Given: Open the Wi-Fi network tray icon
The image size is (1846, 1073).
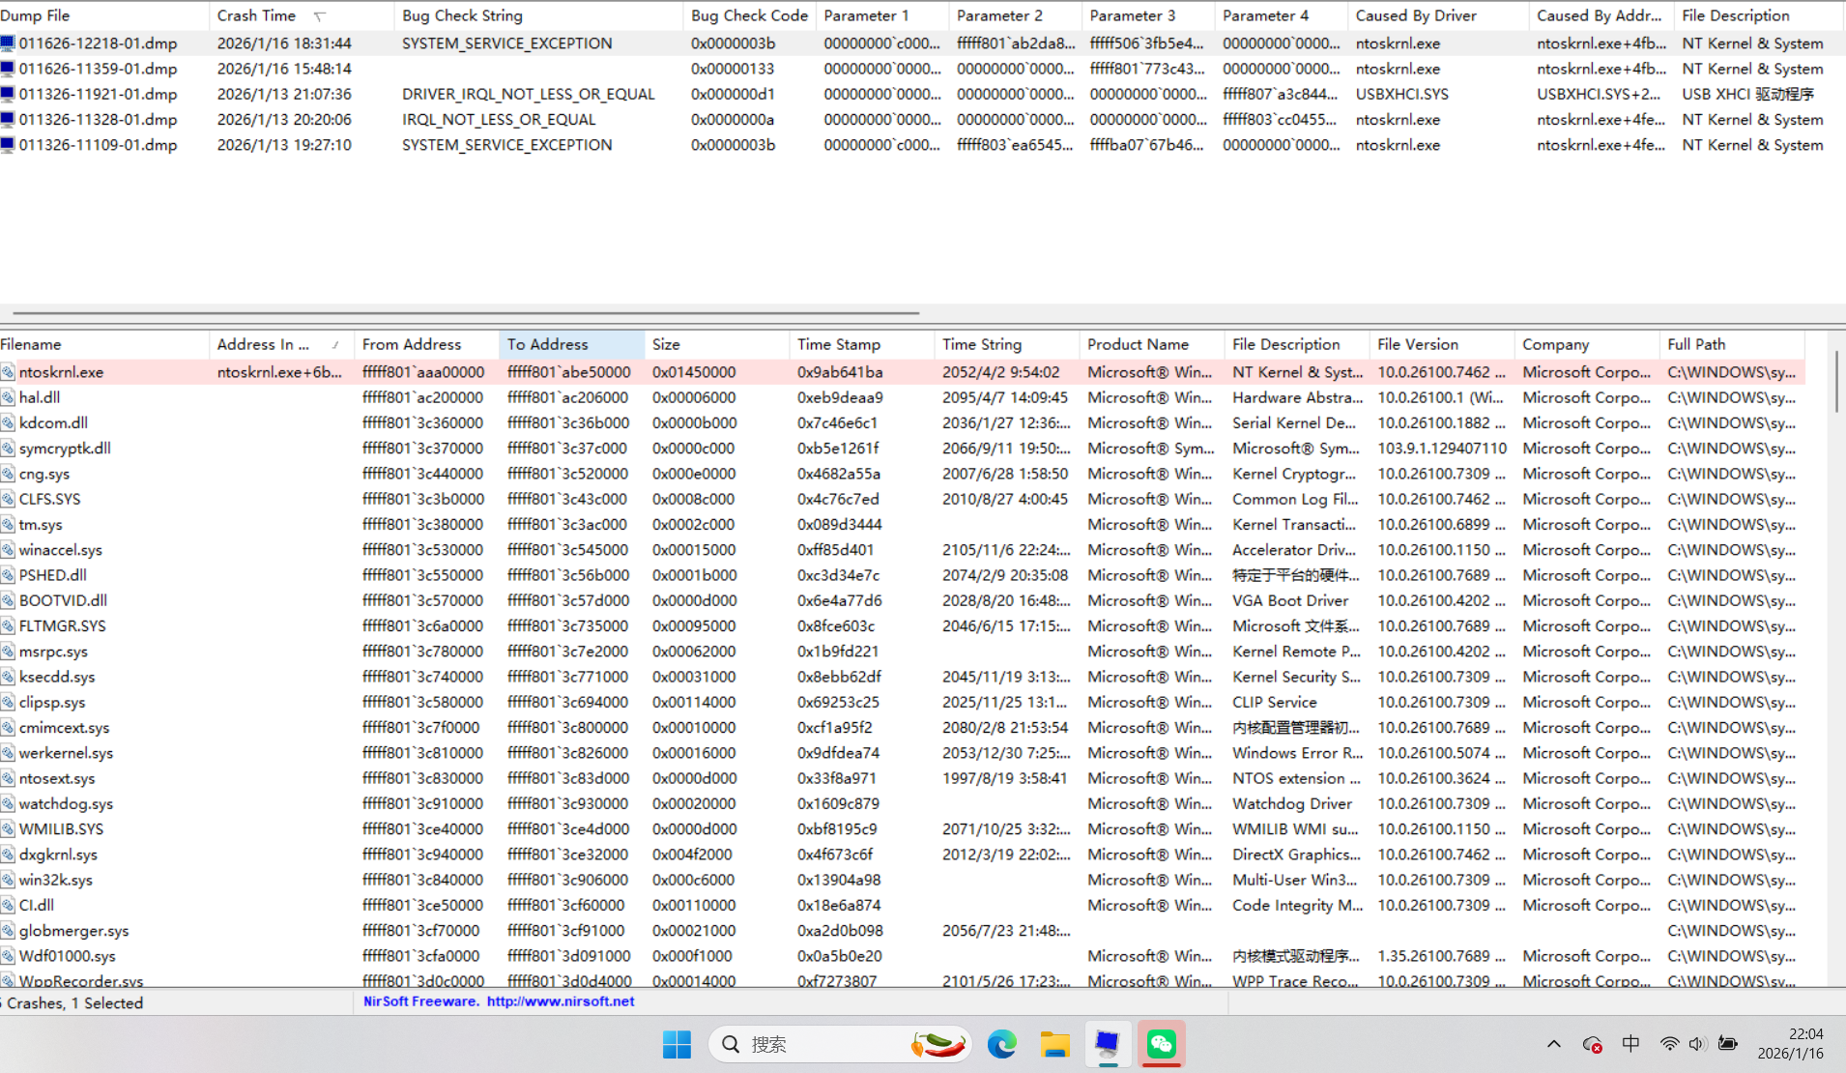Looking at the screenshot, I should pos(1669,1044).
